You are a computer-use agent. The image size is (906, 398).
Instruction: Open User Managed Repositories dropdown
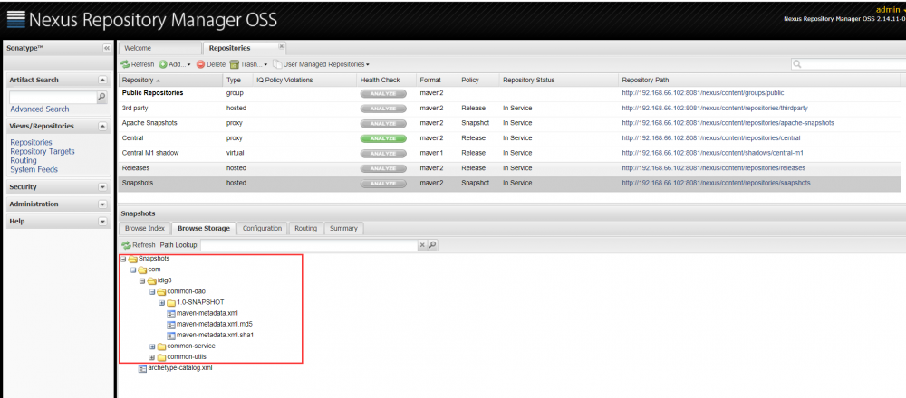(368, 65)
